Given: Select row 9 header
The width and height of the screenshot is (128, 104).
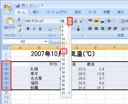Looking at the screenshot, I should [7, 93].
